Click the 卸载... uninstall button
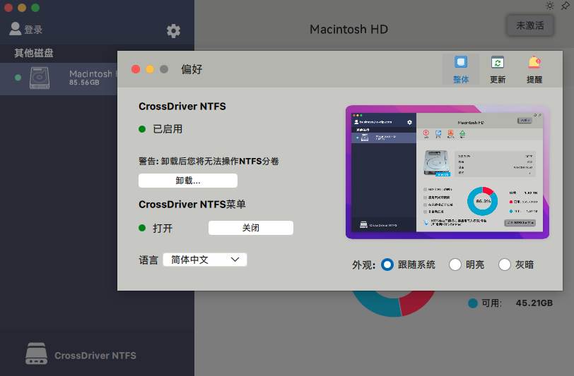 187,181
